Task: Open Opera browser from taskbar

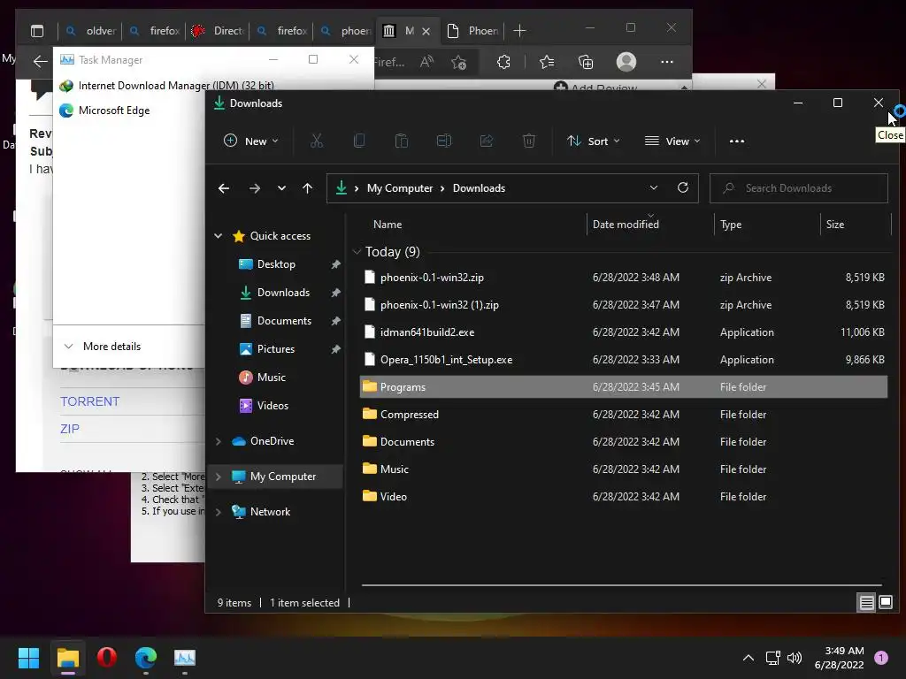Action: [x=106, y=658]
